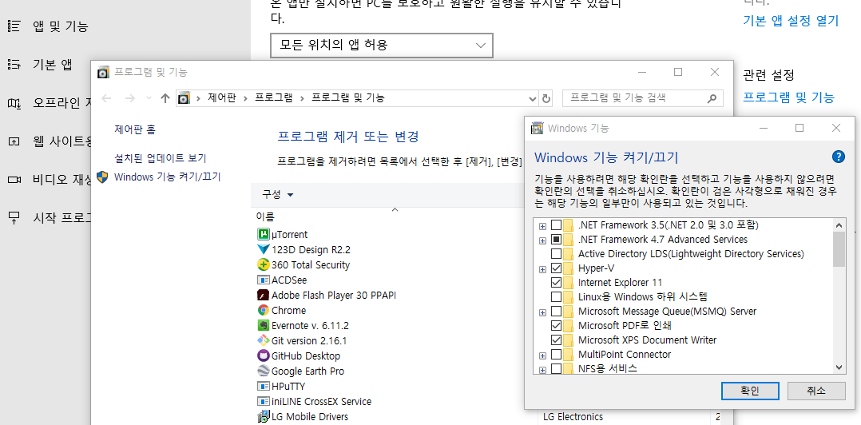Select 앱 및 기능 in settings sidebar
Screen dimensions: 861x425
click(61, 26)
